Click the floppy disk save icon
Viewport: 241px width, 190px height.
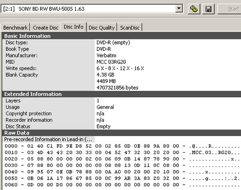click(x=209, y=9)
